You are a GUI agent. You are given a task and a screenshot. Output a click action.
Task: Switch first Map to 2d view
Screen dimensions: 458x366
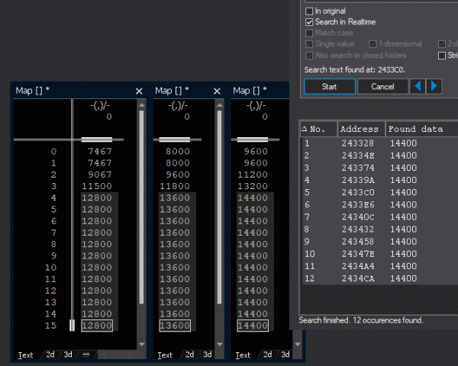click(x=50, y=355)
